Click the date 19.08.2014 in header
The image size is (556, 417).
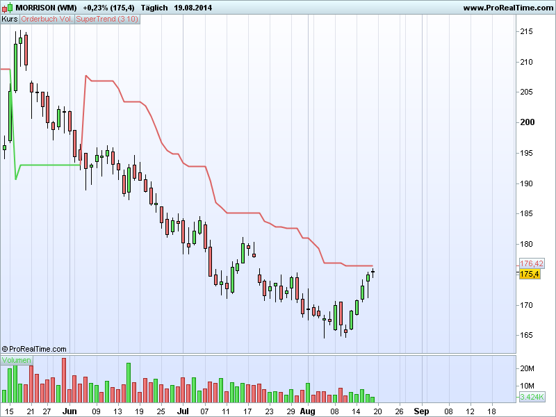[193, 8]
